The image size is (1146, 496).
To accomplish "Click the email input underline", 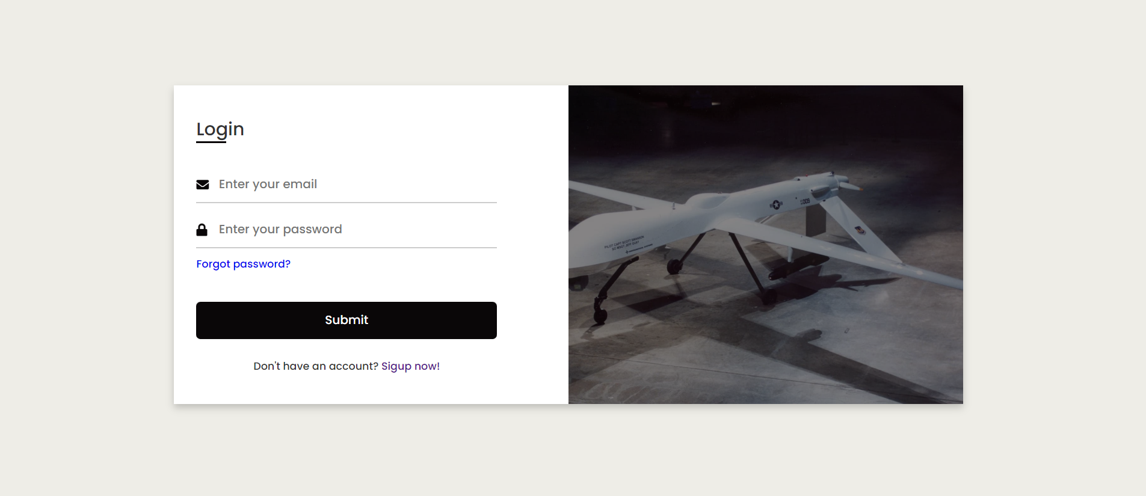I will [346, 203].
